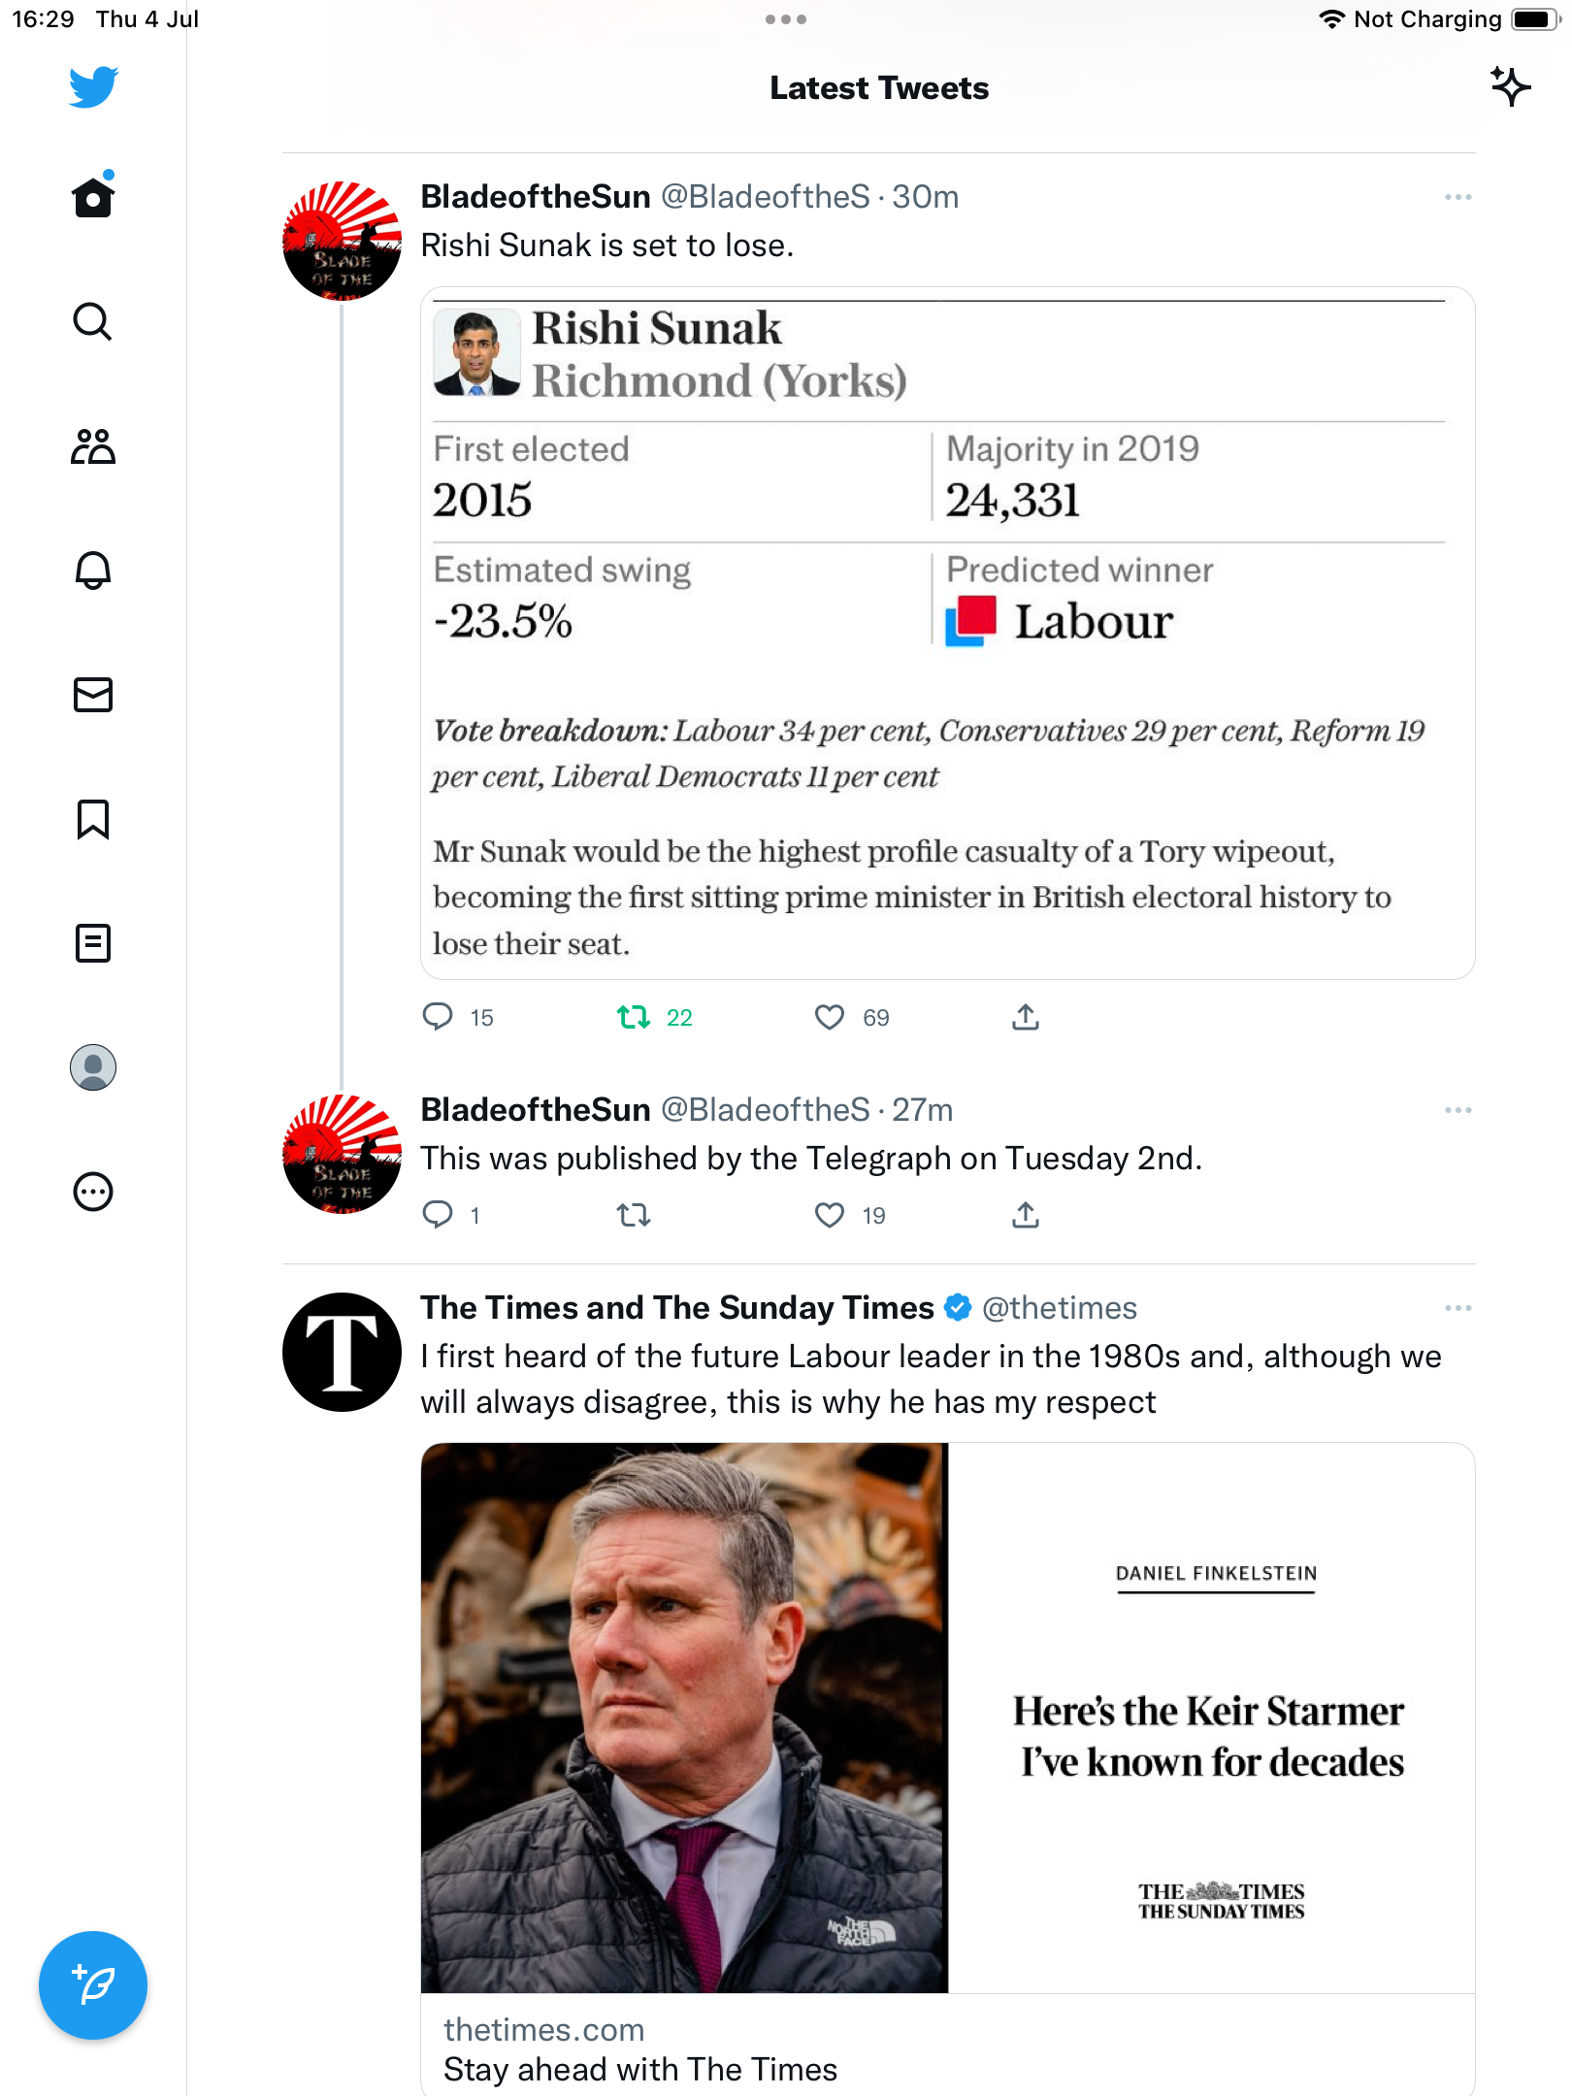This screenshot has width=1572, height=2096.
Task: Open the Search icon in sidebar
Action: tap(93, 322)
